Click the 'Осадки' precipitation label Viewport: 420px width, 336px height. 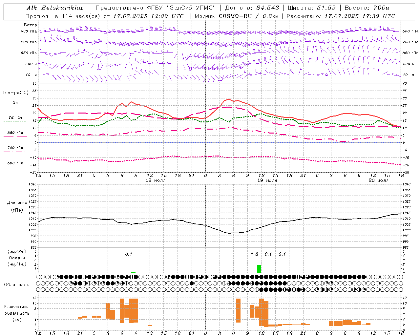(x=17, y=258)
